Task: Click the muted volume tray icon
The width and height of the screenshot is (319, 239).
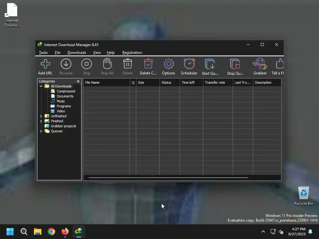Action: (x=281, y=232)
